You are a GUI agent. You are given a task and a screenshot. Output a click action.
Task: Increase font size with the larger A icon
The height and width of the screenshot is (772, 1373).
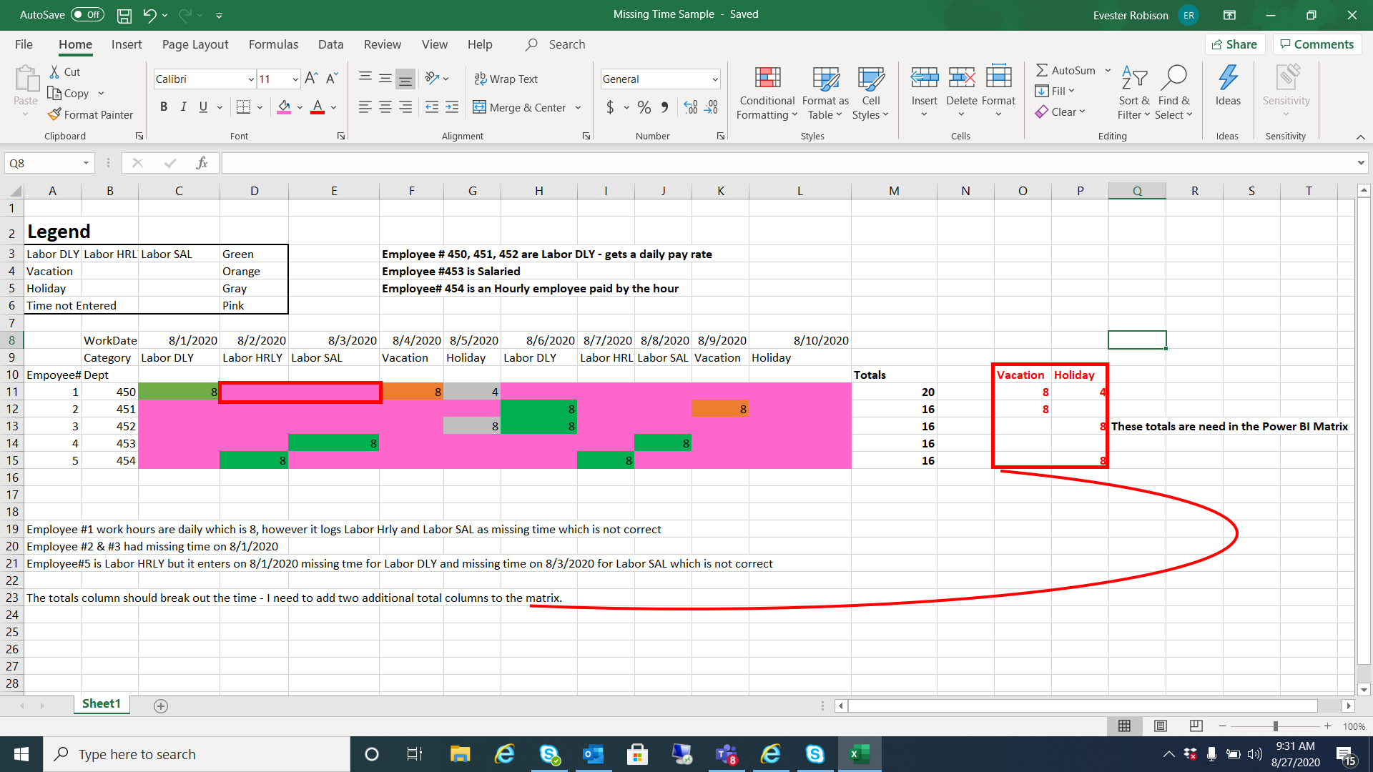click(311, 79)
